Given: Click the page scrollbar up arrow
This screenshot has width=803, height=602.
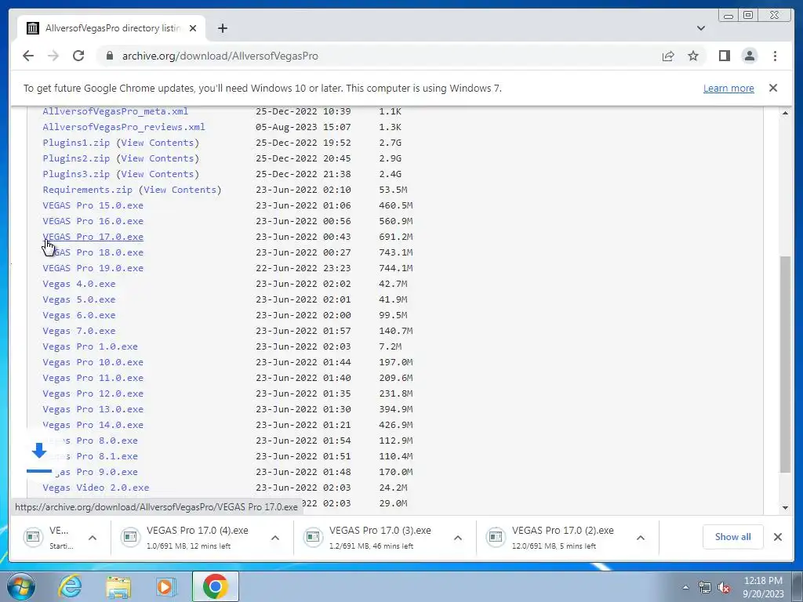Looking at the screenshot, I should (x=785, y=112).
